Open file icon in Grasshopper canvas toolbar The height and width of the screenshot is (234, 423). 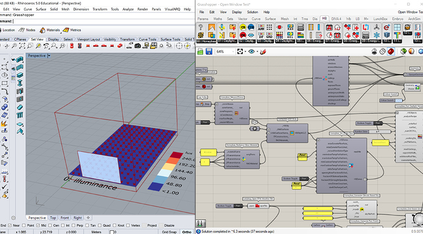point(200,51)
